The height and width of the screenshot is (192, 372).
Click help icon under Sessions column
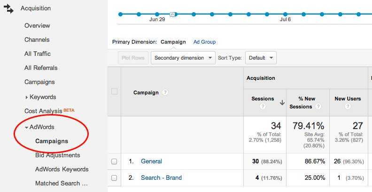coord(263,107)
